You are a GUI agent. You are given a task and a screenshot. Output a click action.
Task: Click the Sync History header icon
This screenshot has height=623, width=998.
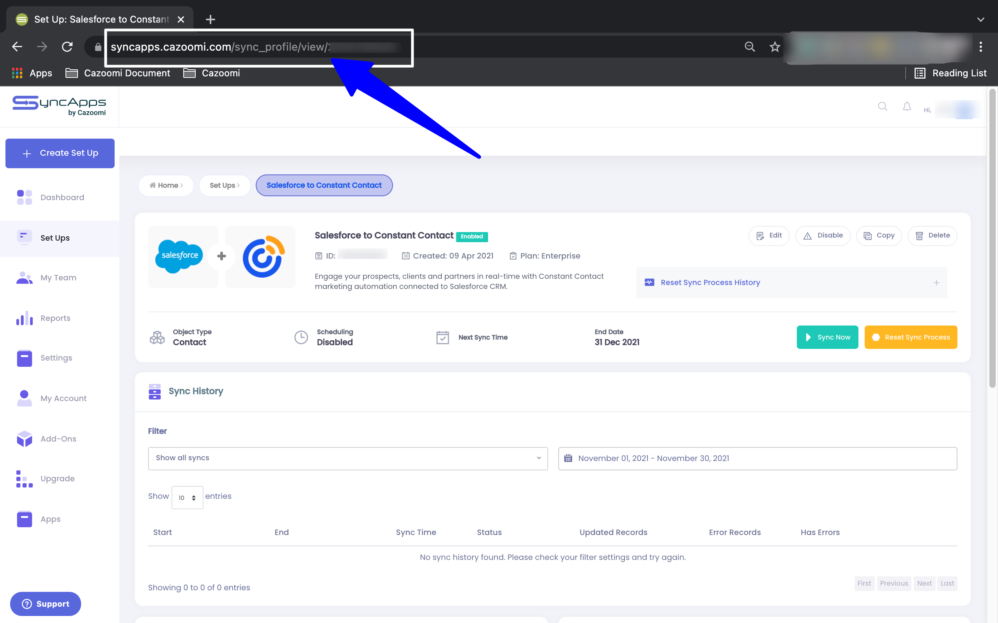(x=155, y=392)
